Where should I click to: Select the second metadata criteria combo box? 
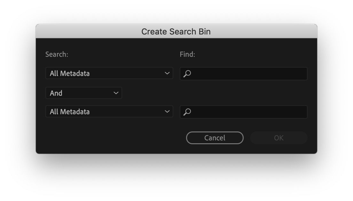[x=109, y=111]
